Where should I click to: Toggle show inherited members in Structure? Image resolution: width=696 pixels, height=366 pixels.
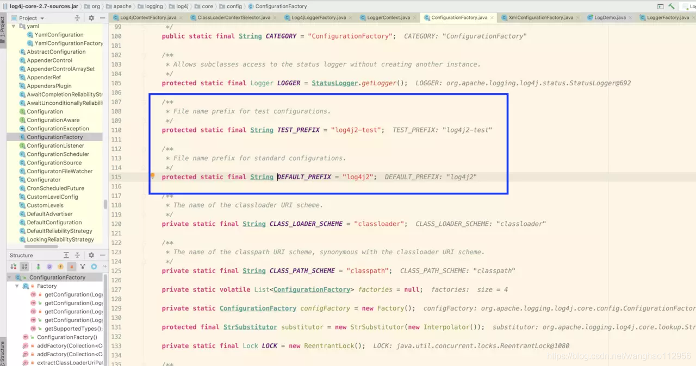(38, 267)
